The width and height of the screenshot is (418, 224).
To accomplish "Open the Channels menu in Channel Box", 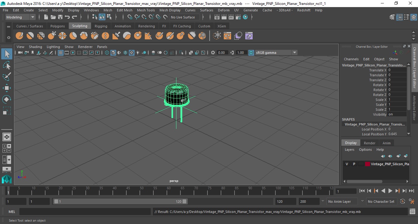I will (x=351, y=59).
